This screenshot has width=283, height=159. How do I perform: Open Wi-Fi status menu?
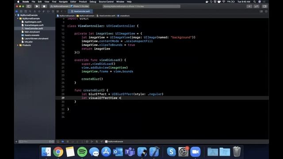224,2
